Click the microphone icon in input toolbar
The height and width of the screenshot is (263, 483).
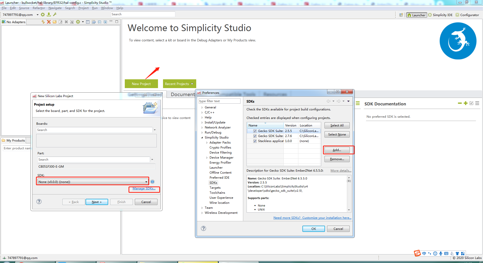pyautogui.click(x=441, y=253)
